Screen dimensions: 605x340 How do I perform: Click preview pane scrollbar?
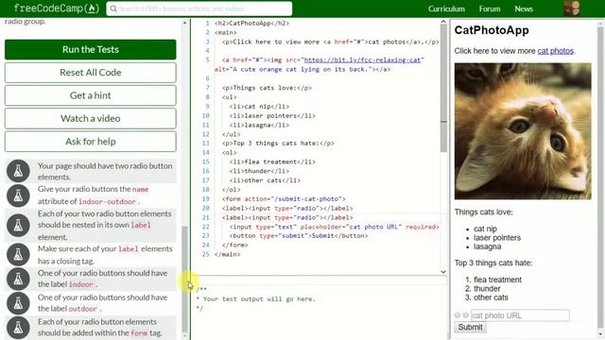600,178
